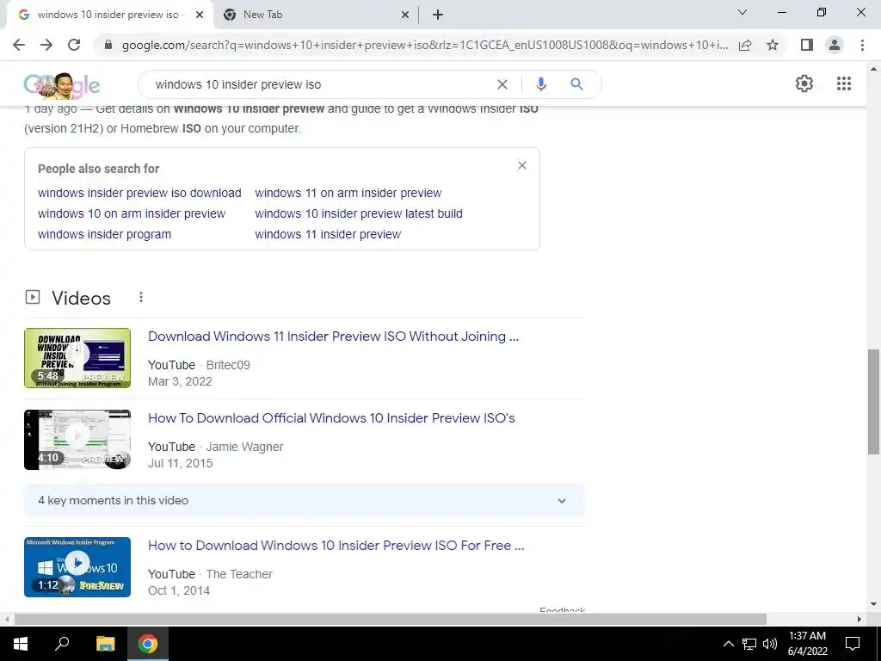881x661 pixels.
Task: Close the windows 10 insider preview tab
Action: pos(200,15)
